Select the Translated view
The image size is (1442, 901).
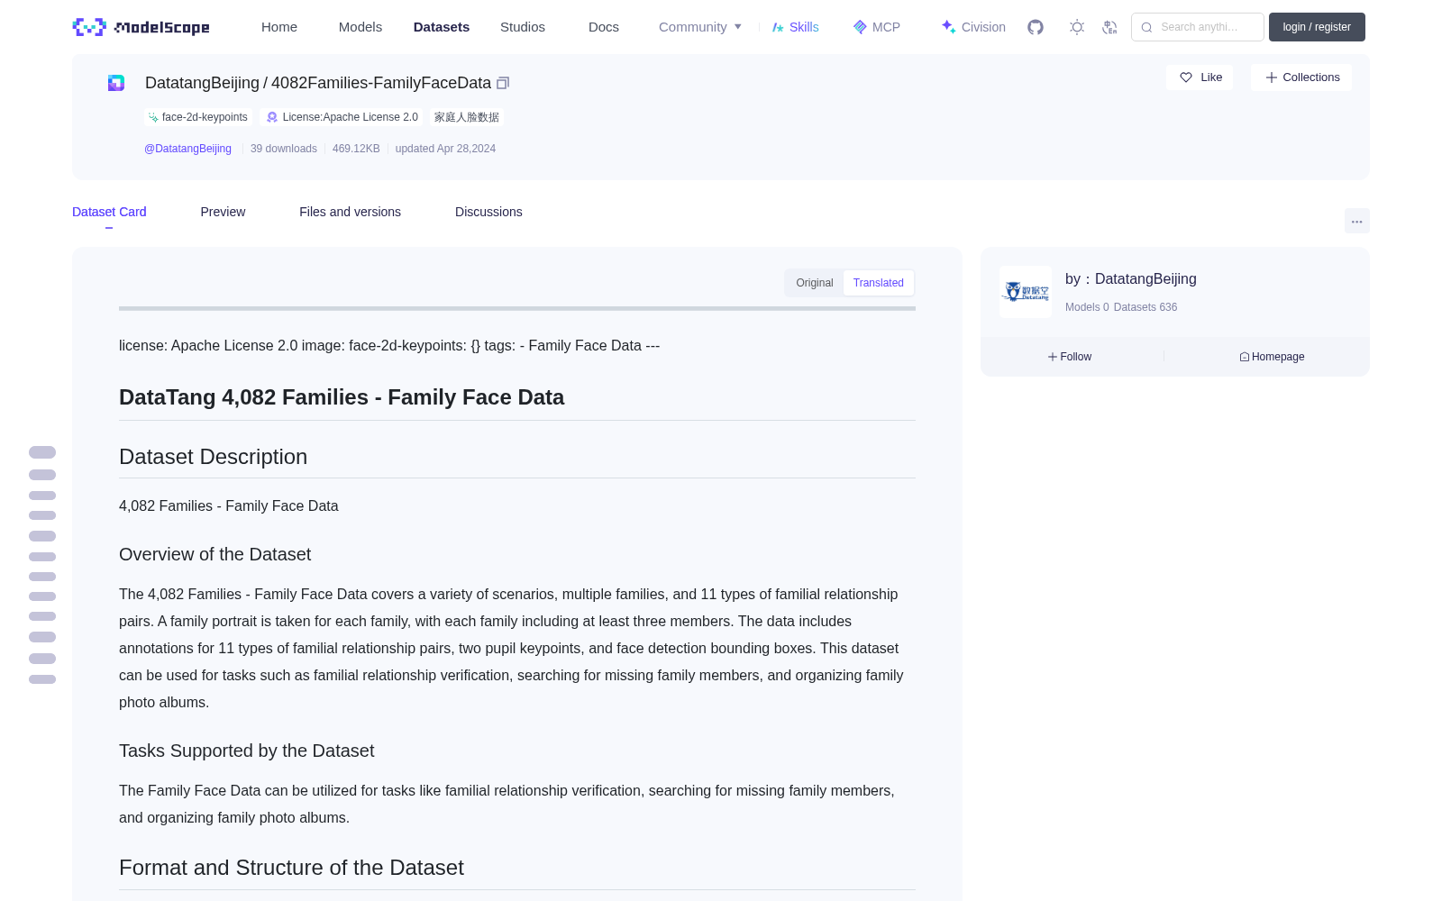coord(879,283)
